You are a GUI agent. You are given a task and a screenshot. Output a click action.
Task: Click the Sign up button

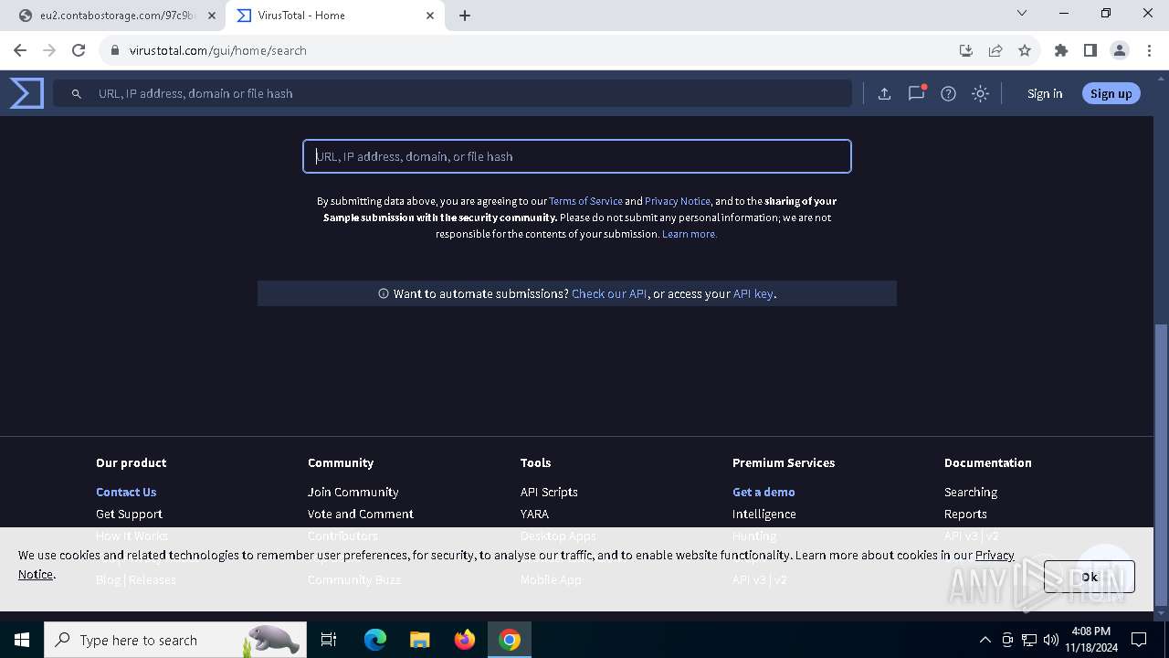point(1111,93)
